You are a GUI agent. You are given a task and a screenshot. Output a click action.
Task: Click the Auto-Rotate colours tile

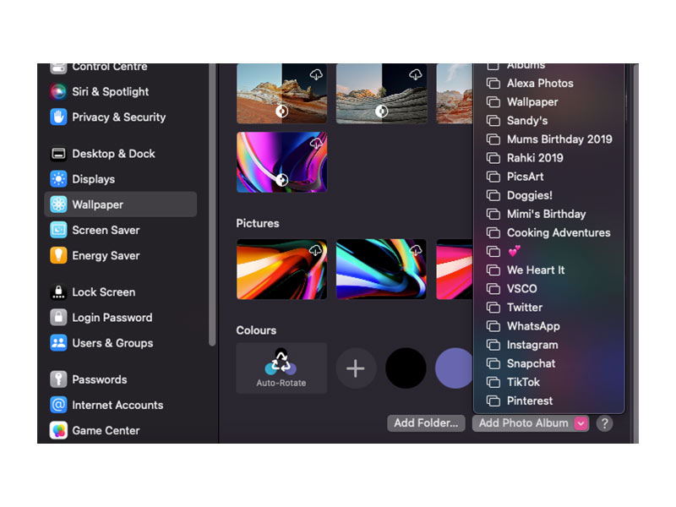[281, 368]
